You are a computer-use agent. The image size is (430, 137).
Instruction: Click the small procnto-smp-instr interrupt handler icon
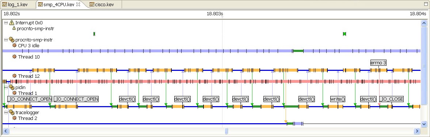(x=14, y=28)
